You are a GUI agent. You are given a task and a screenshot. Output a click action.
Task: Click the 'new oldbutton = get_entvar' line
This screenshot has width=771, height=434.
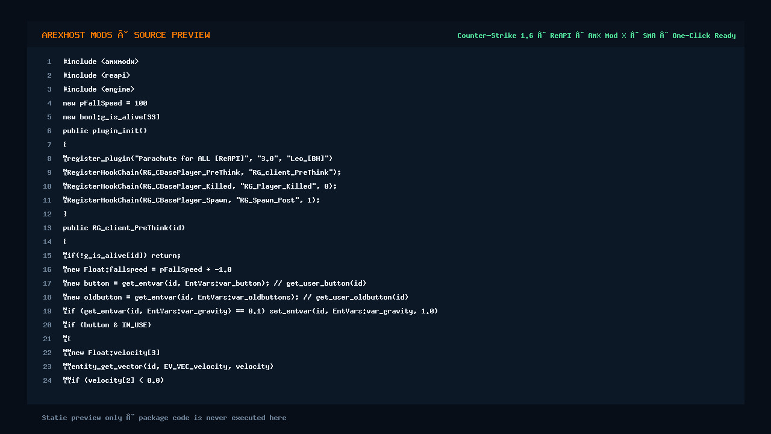[x=236, y=297]
